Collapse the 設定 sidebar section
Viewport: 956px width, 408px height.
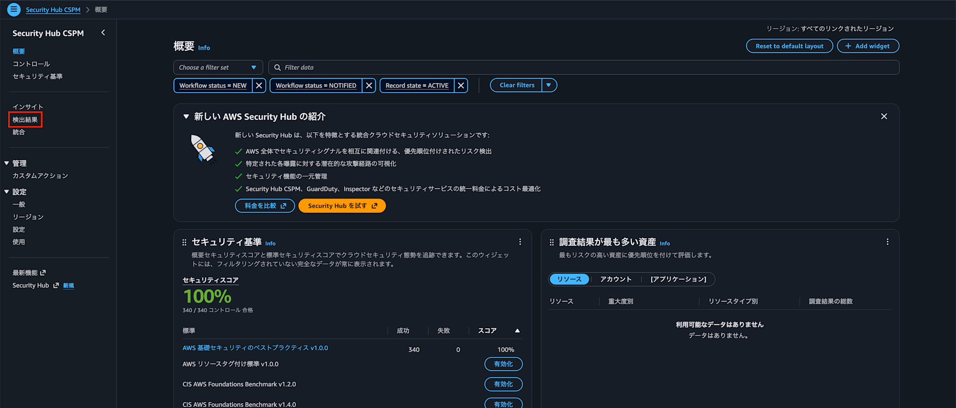click(7, 192)
